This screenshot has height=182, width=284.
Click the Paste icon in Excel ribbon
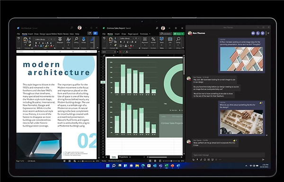click(x=111, y=39)
